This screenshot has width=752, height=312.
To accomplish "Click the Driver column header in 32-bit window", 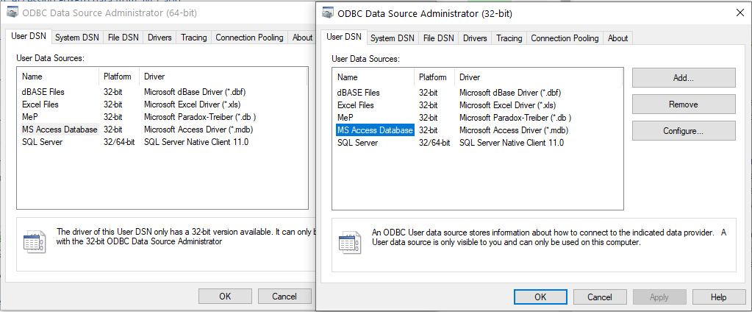I will [470, 77].
